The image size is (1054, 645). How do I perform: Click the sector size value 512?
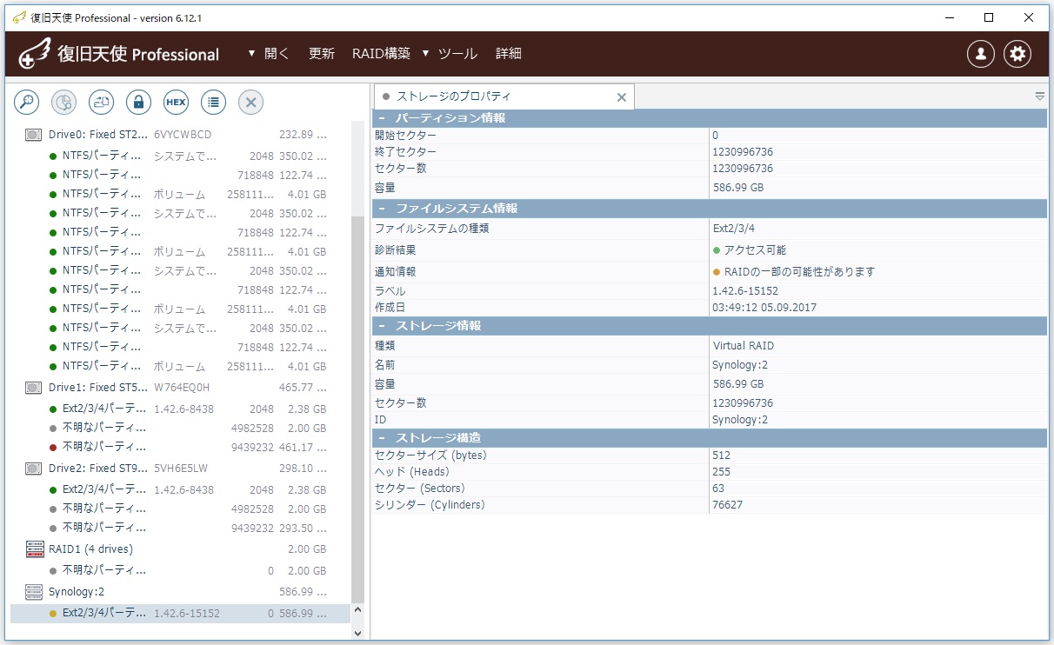721,455
